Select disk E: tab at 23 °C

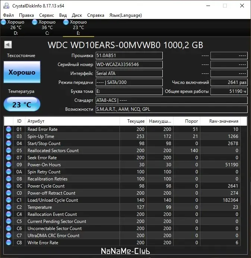point(79,28)
